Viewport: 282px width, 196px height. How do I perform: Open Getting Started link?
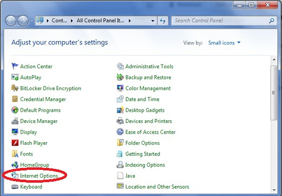tap(143, 154)
